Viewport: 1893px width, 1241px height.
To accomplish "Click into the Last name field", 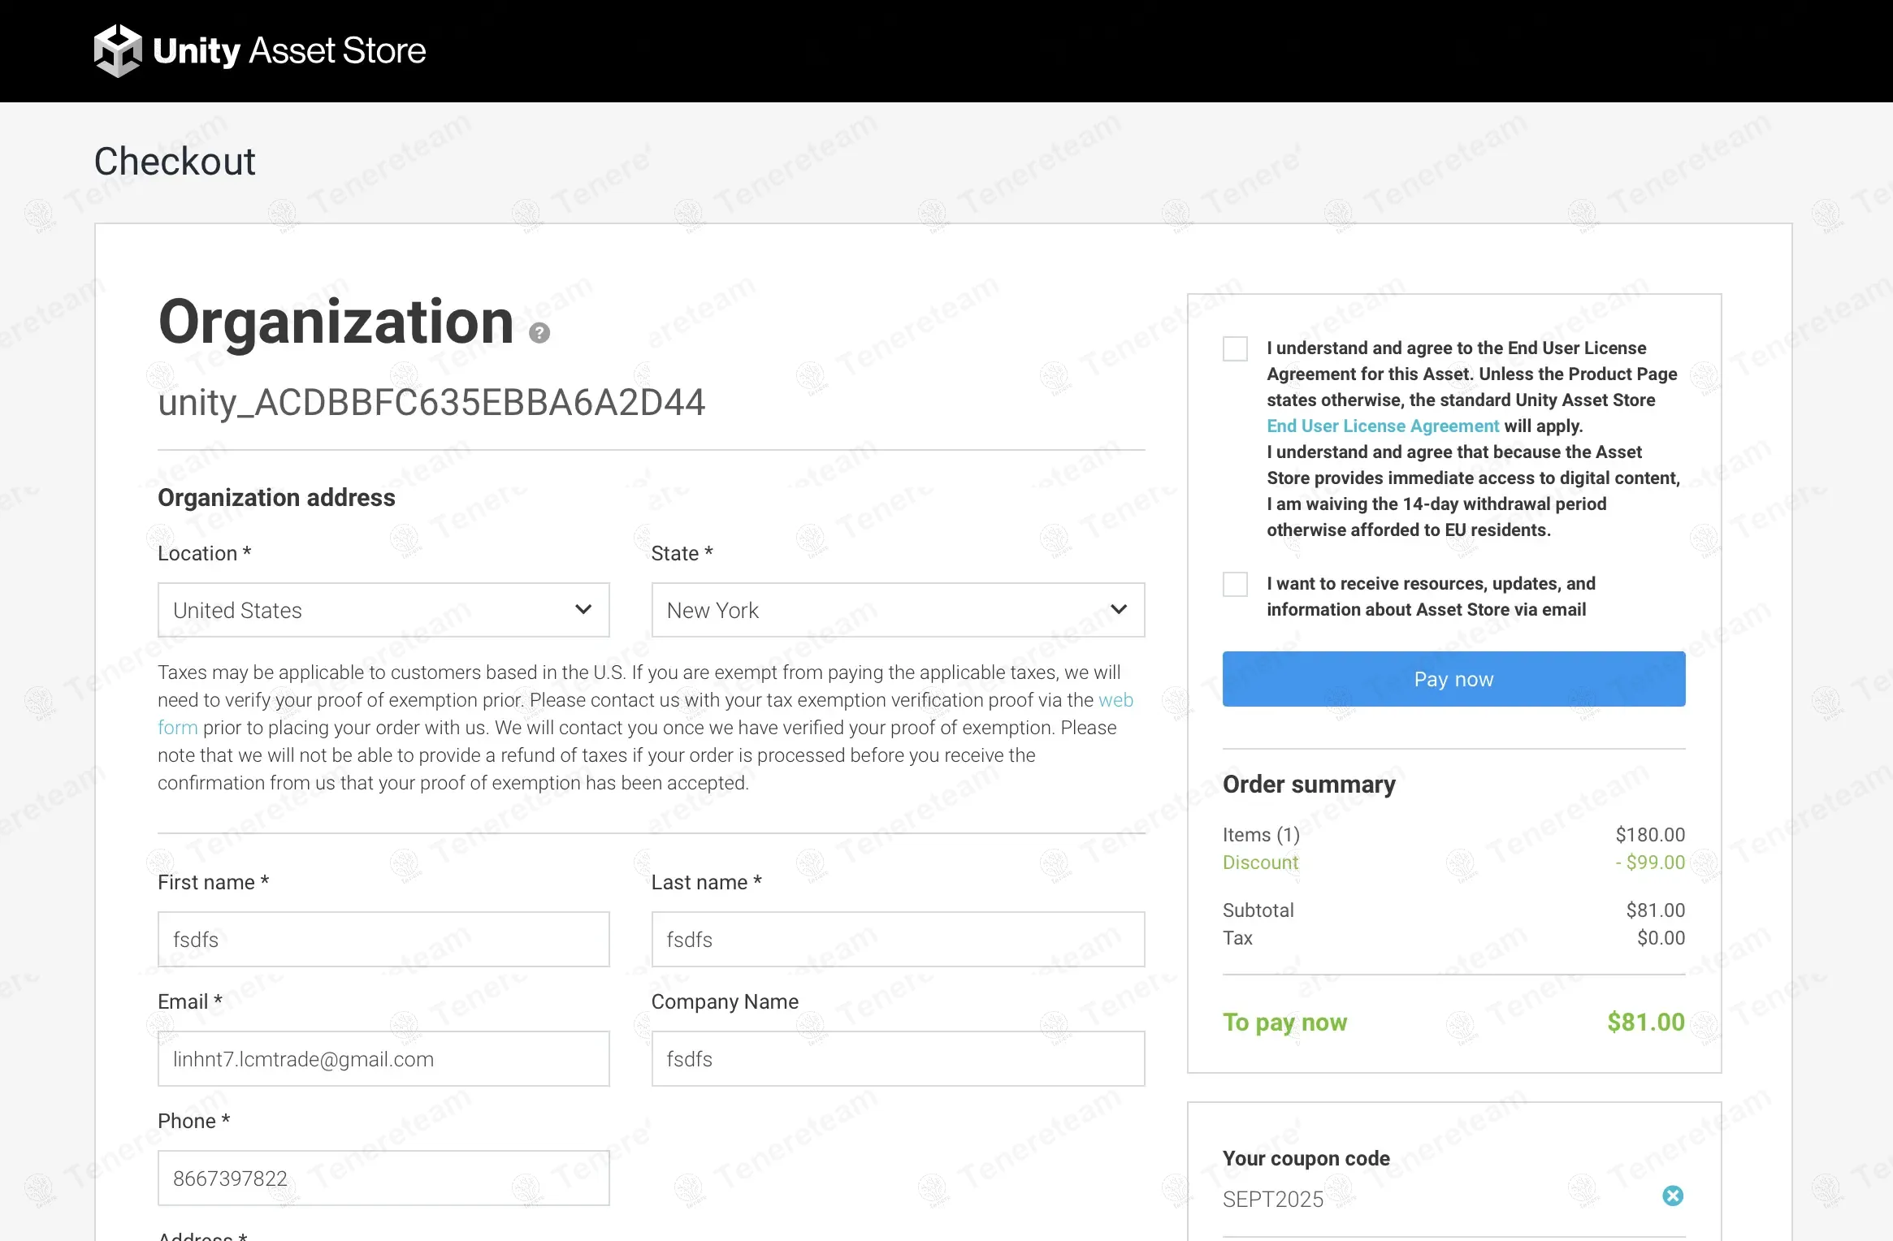I will 898,939.
